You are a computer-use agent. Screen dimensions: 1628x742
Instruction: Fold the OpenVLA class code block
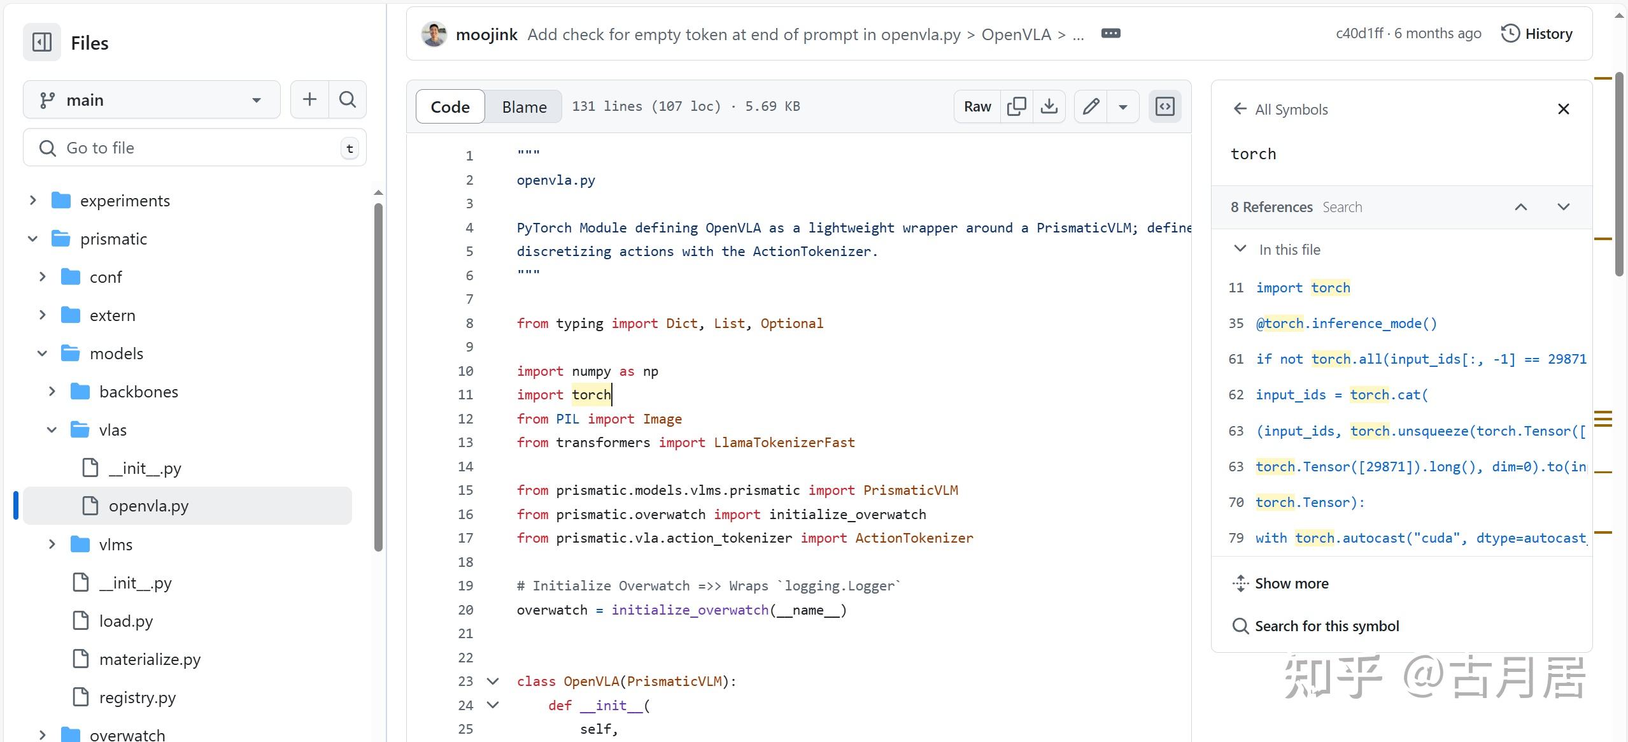pos(493,681)
